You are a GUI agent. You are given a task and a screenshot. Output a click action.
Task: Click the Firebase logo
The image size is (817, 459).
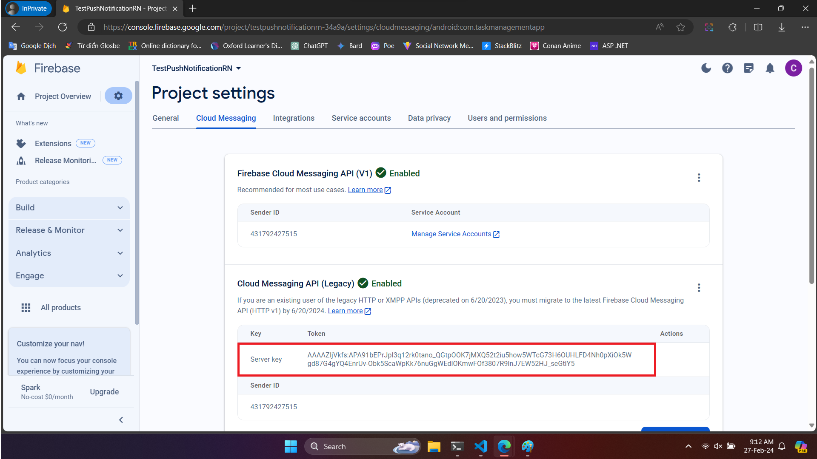click(x=48, y=68)
